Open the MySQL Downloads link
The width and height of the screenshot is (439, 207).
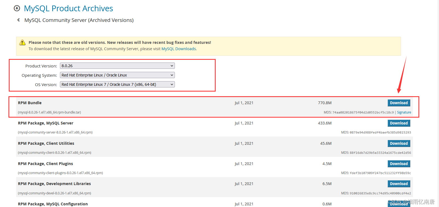[x=179, y=49]
